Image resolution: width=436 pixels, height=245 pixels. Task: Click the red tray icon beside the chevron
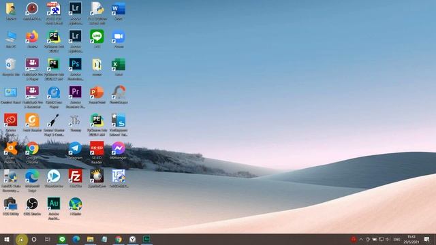point(354,239)
